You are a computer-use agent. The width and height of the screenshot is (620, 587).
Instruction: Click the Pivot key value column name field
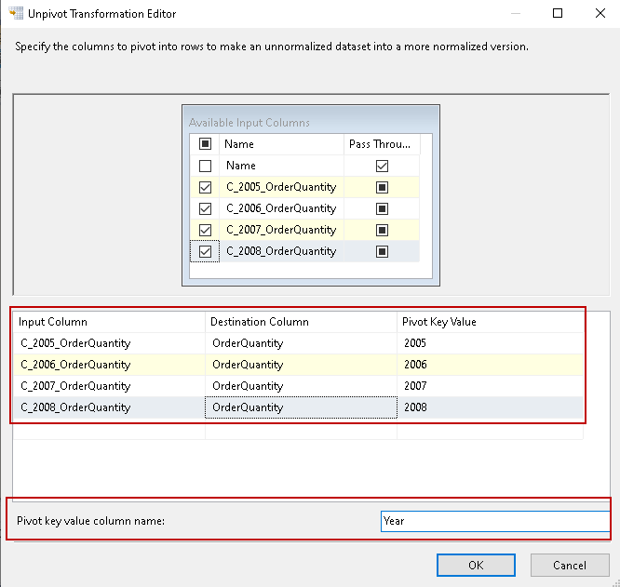(x=495, y=521)
